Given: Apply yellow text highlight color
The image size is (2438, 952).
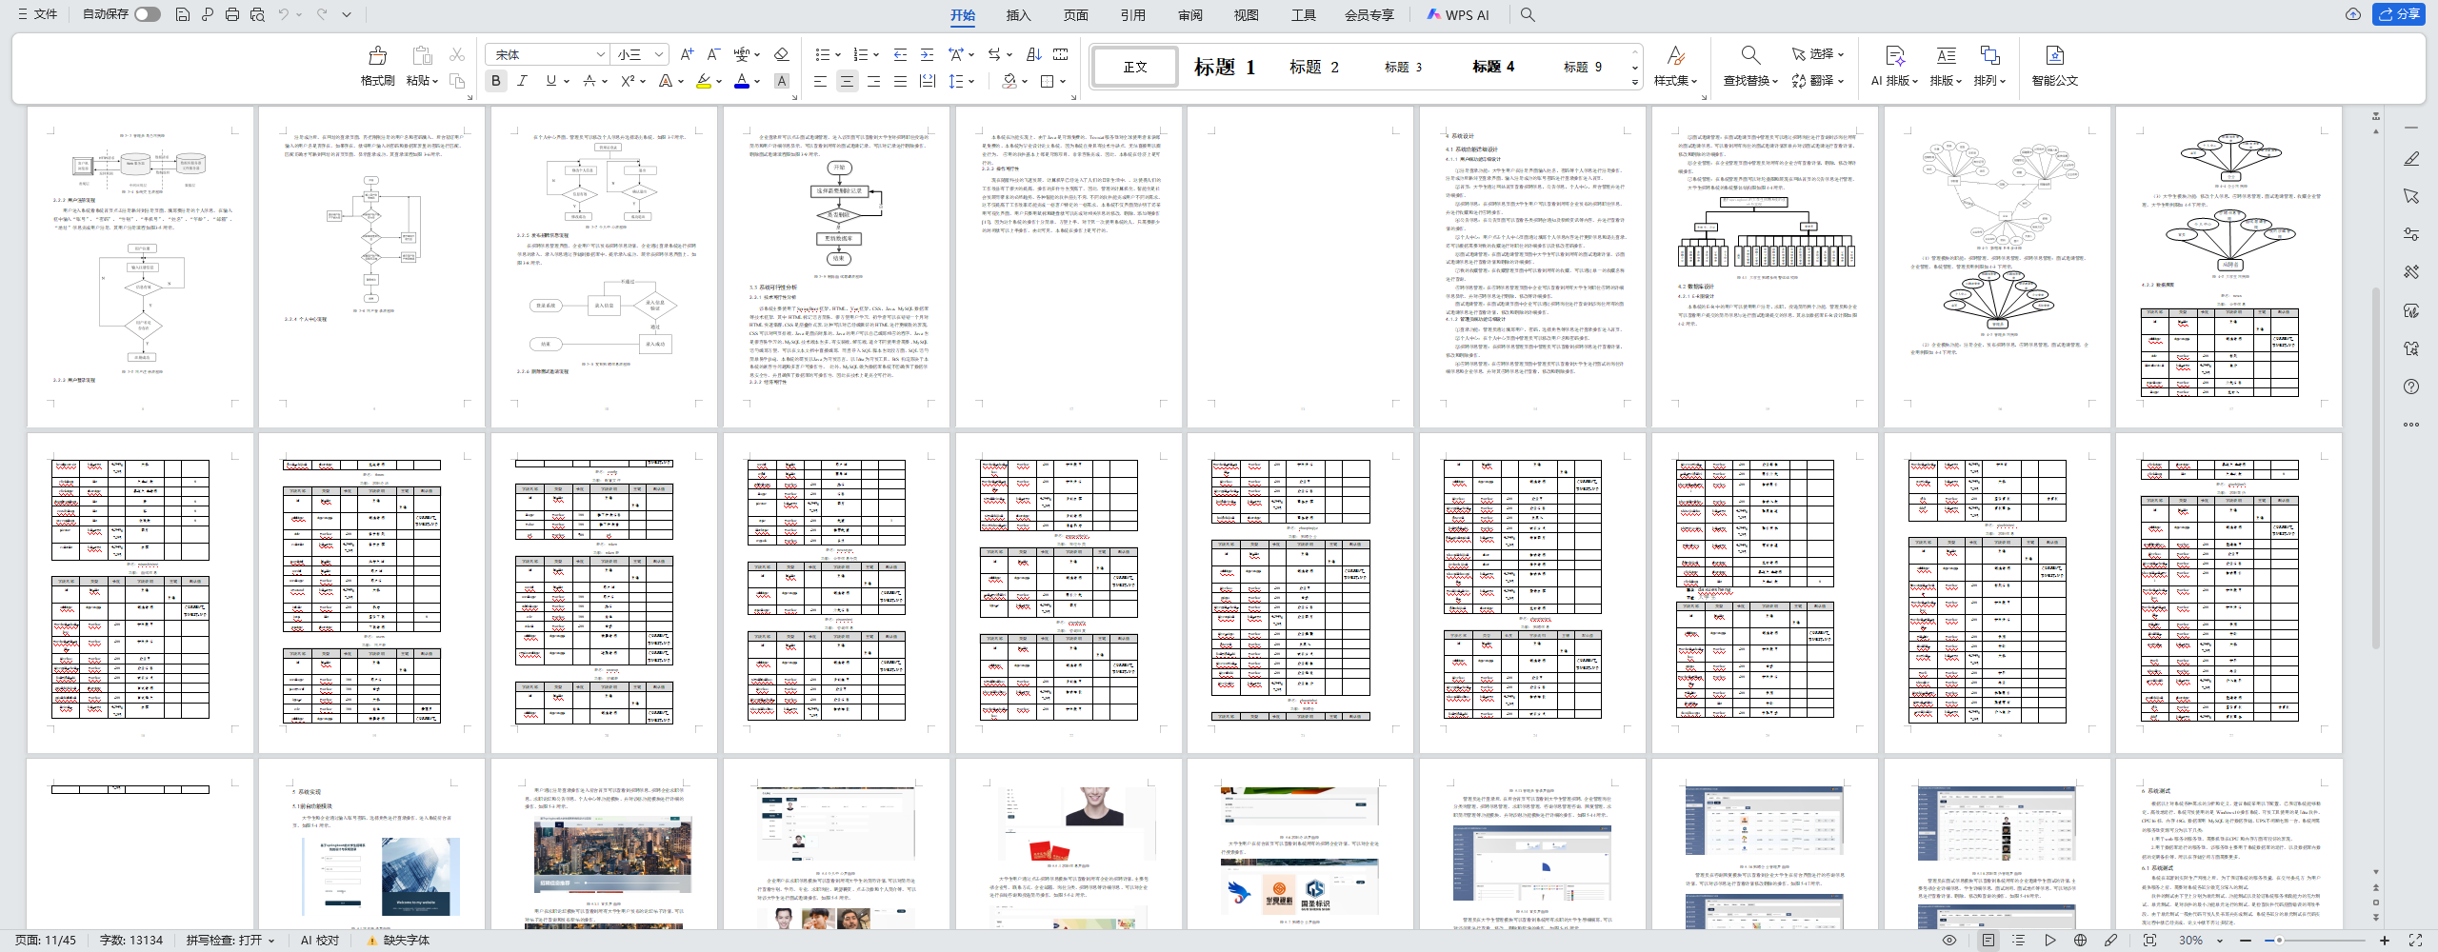Looking at the screenshot, I should click(x=704, y=81).
